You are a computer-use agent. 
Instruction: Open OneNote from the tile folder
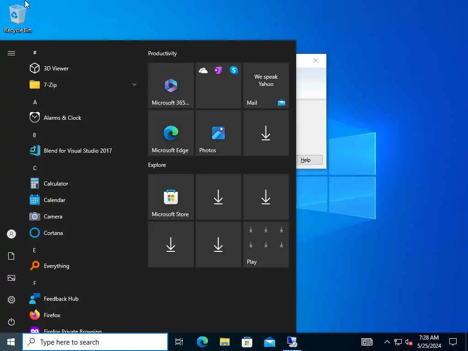(218, 70)
